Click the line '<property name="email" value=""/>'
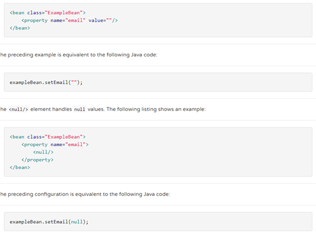 70,21
